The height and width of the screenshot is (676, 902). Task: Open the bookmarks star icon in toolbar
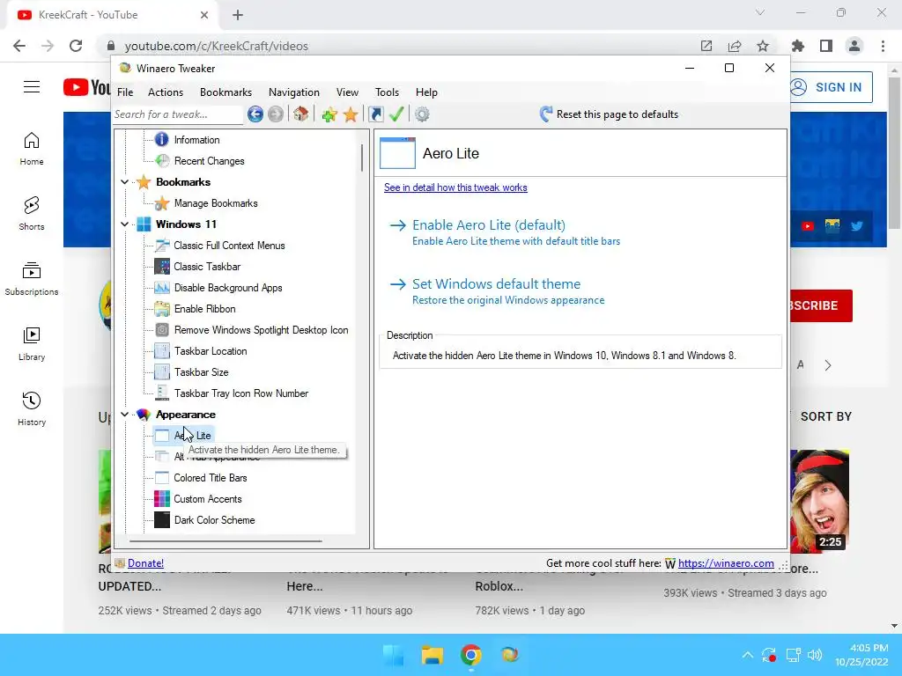click(x=351, y=114)
